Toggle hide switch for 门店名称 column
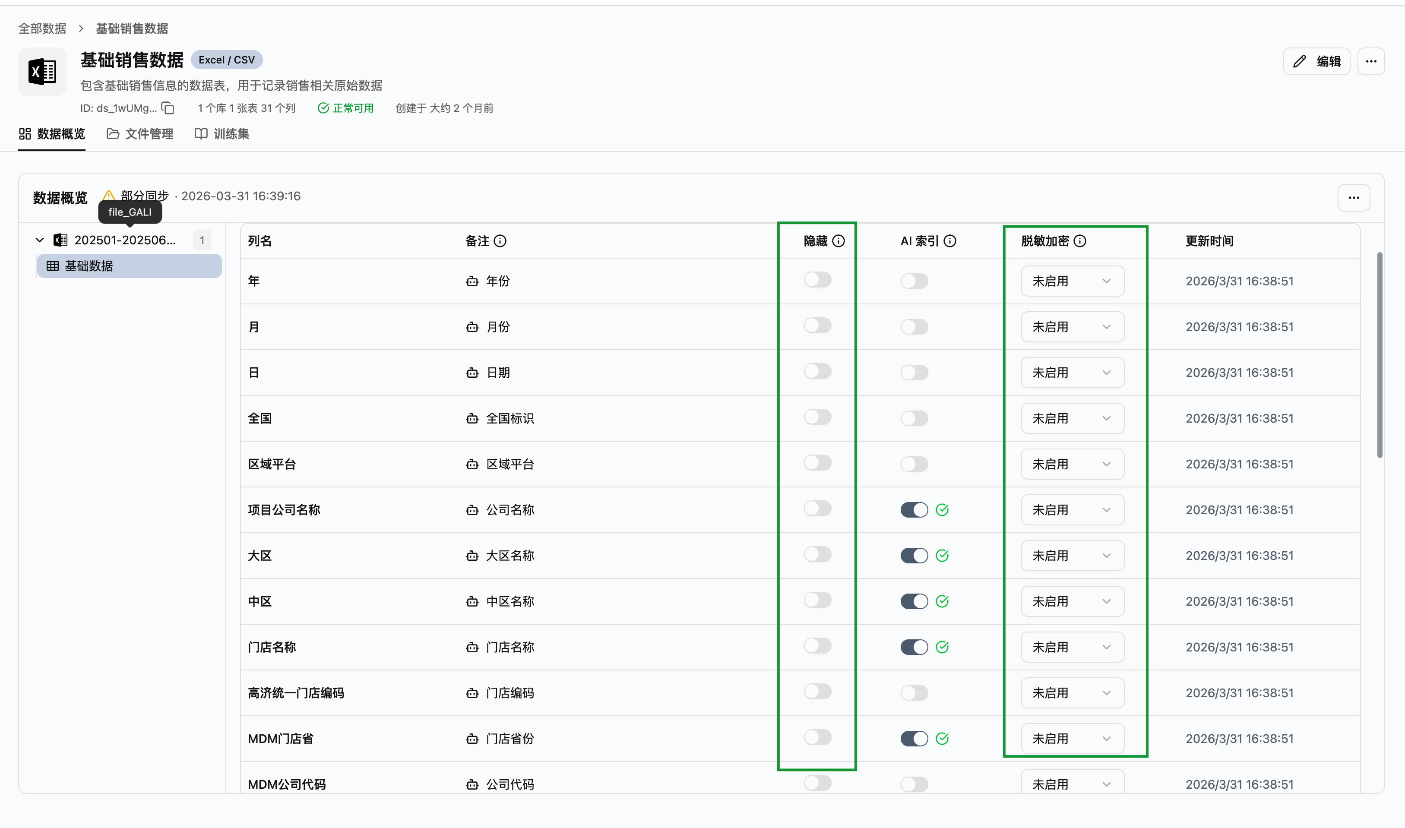 (x=817, y=645)
